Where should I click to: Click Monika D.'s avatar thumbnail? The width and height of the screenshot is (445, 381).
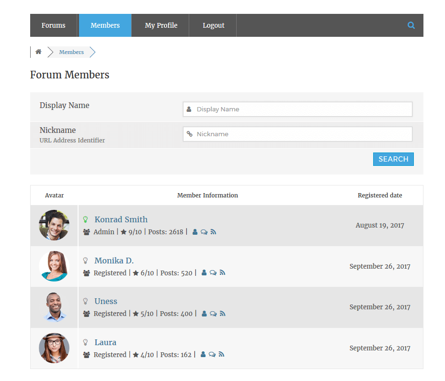(54, 266)
